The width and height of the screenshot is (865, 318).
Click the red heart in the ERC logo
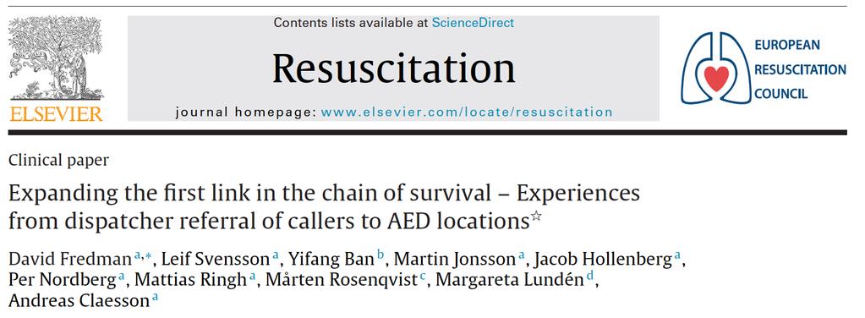coord(716,79)
